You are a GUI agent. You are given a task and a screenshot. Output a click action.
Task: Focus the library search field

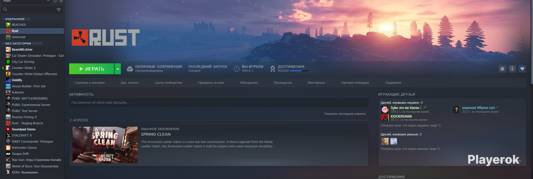(x=32, y=9)
